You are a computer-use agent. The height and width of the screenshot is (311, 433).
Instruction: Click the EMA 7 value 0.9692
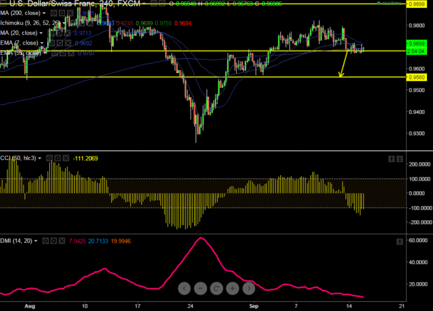84,43
